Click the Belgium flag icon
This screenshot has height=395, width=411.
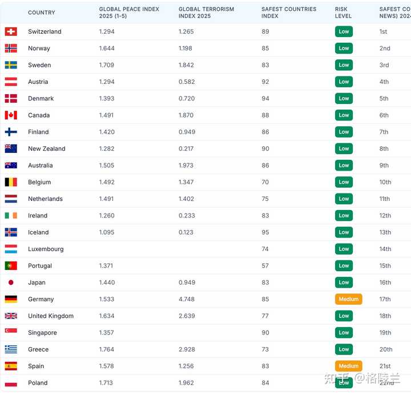pyautogui.click(x=11, y=182)
